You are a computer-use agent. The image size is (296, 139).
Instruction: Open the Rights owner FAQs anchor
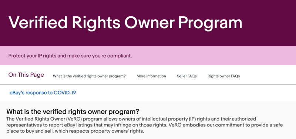(224, 76)
